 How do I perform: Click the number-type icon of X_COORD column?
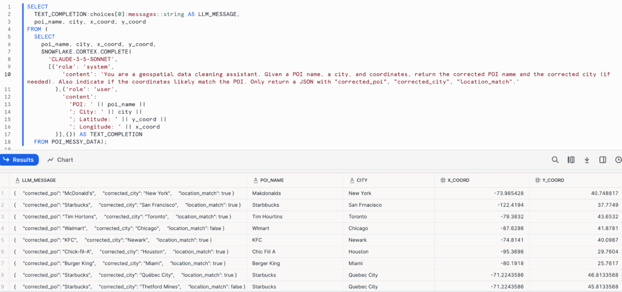(443, 180)
